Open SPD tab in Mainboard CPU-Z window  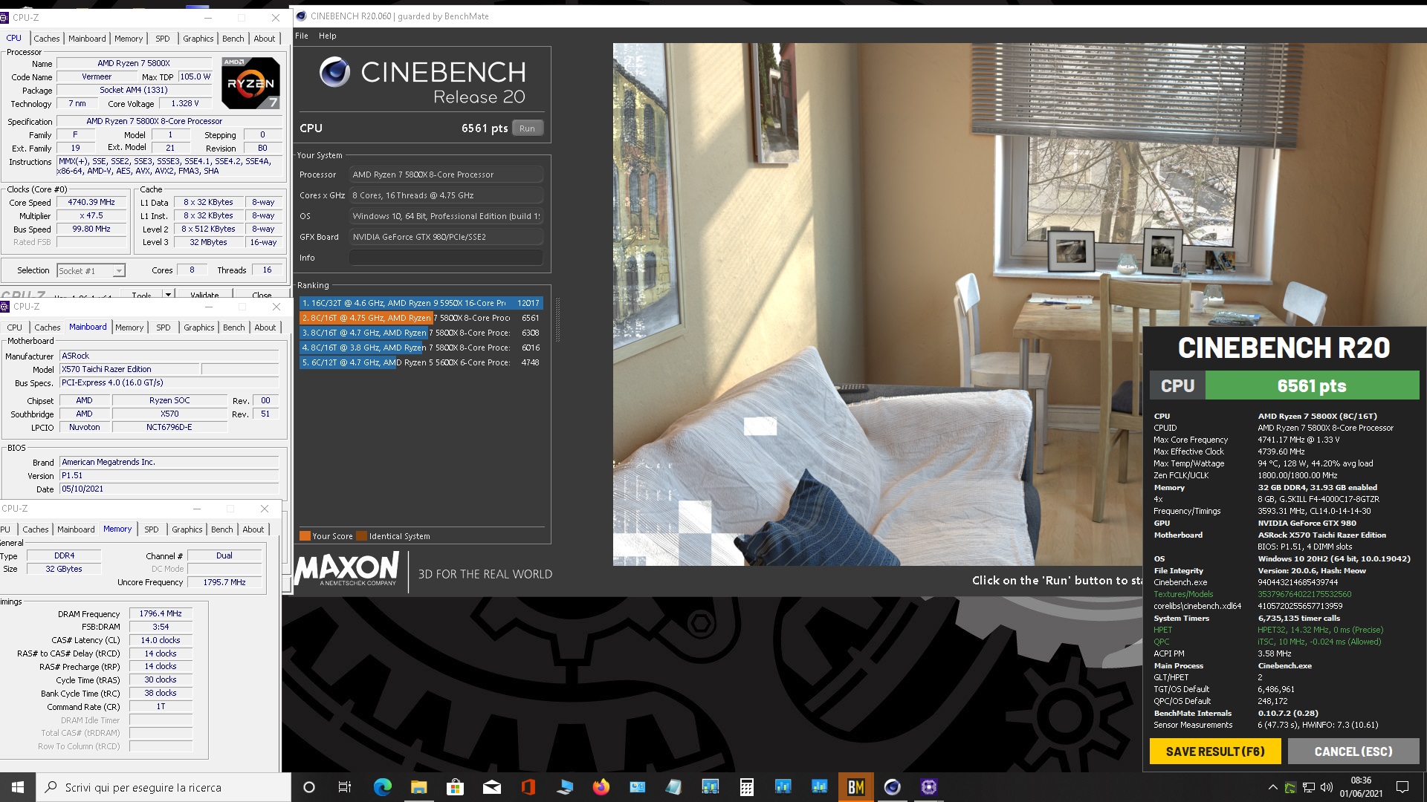[164, 327]
